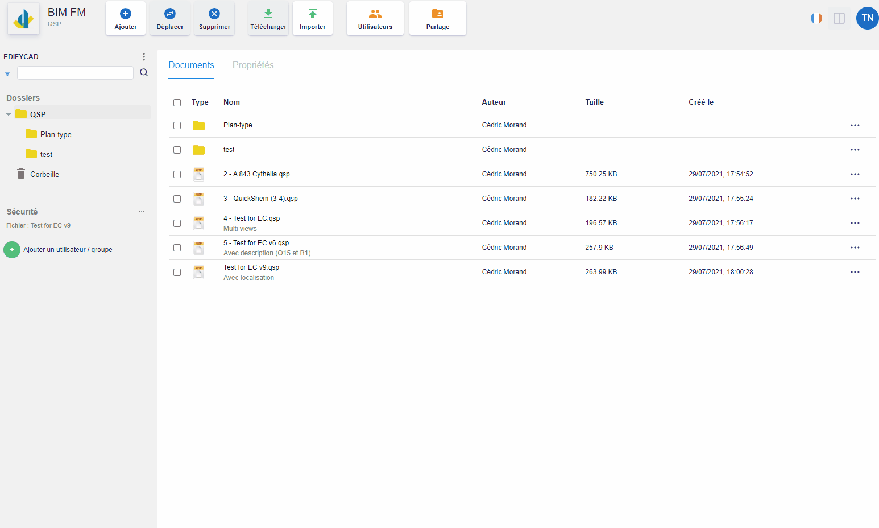The height and width of the screenshot is (528, 879).
Task: Check the box for 3 - QuickShem (3-4).qsp
Action: click(177, 199)
